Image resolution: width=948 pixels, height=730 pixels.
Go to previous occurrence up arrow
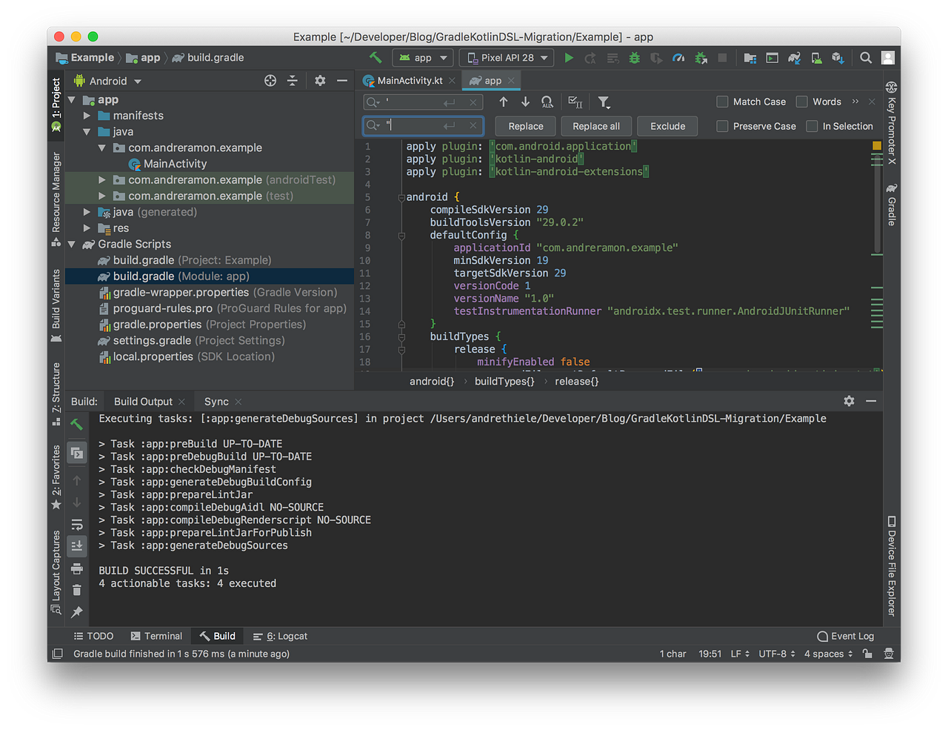pyautogui.click(x=504, y=102)
